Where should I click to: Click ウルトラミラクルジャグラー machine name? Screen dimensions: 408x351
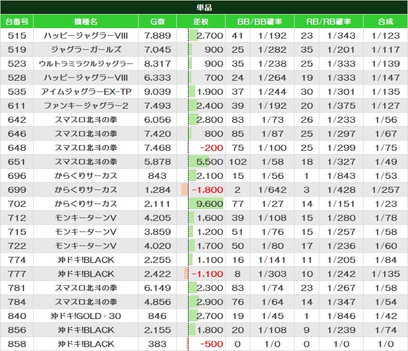[86, 64]
